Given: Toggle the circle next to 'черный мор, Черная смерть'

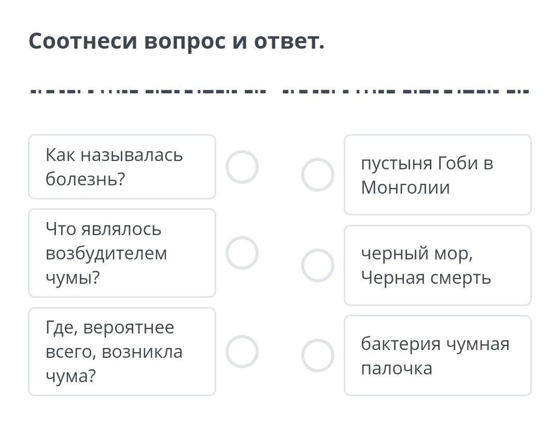Looking at the screenshot, I should (x=317, y=265).
